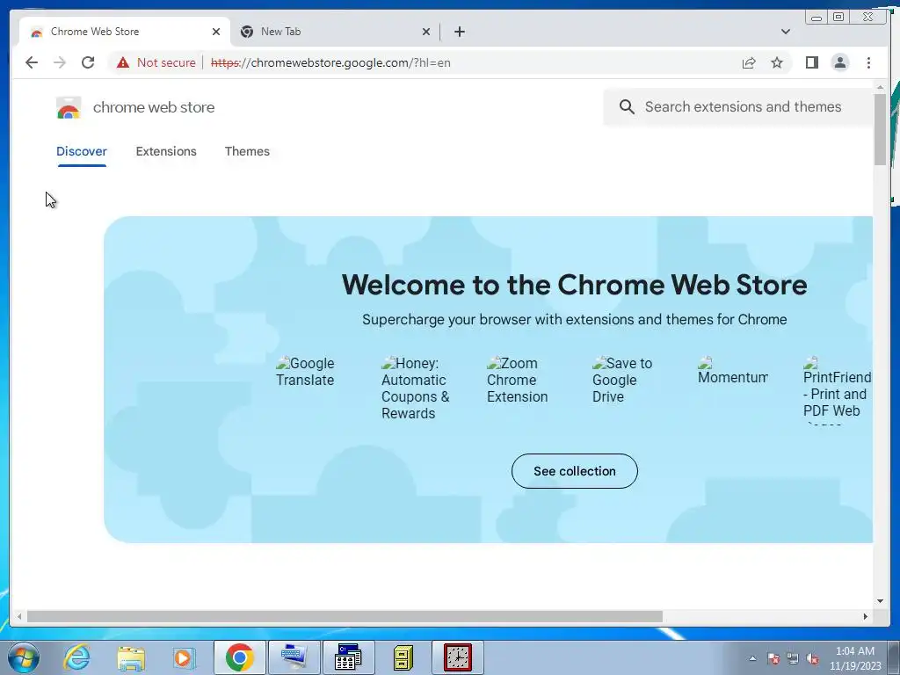Share this page via address bar icon

coord(749,63)
